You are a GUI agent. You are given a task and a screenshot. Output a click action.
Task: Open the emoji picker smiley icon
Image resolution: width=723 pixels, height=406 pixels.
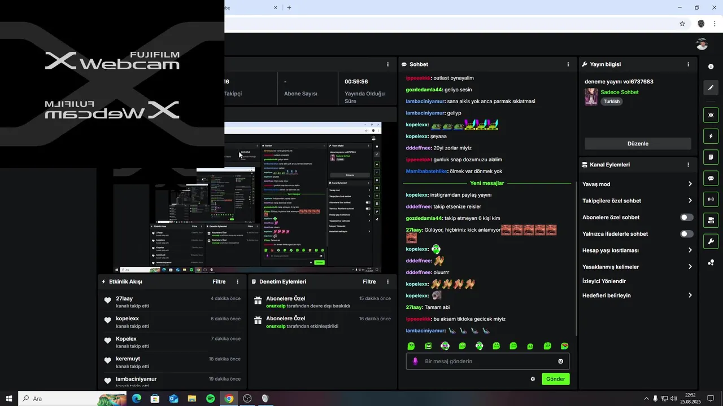(x=561, y=361)
